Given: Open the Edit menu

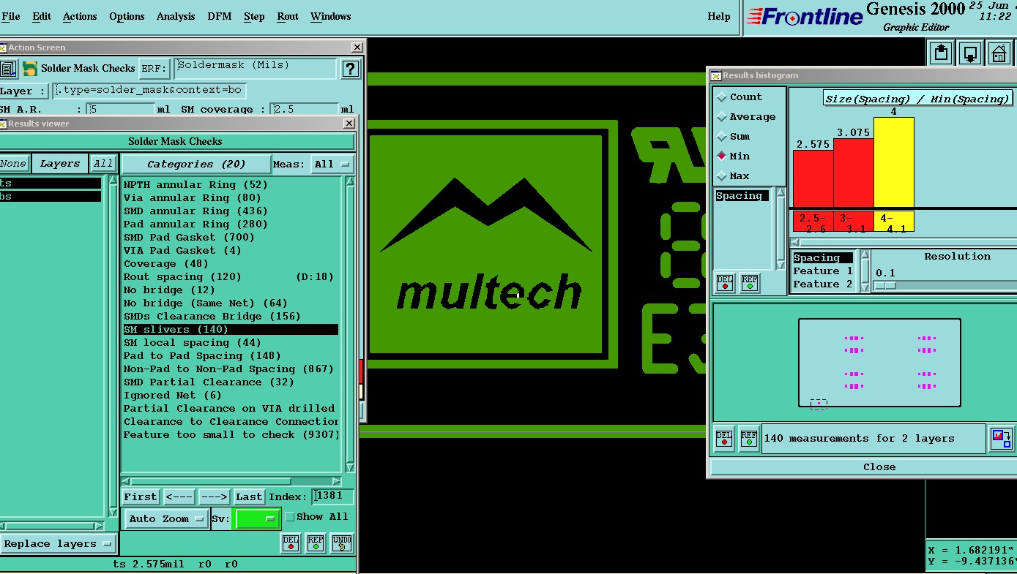Looking at the screenshot, I should click(42, 16).
